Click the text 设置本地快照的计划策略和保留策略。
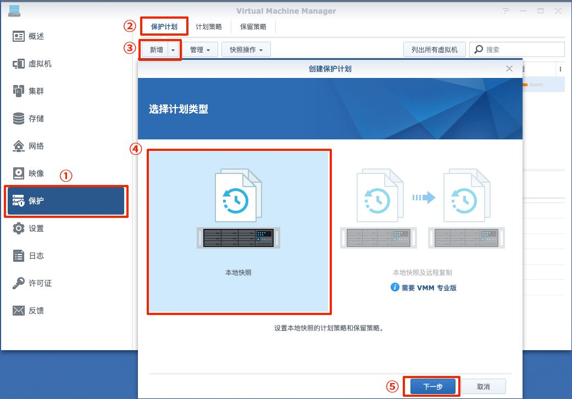The image size is (572, 399). pos(330,328)
